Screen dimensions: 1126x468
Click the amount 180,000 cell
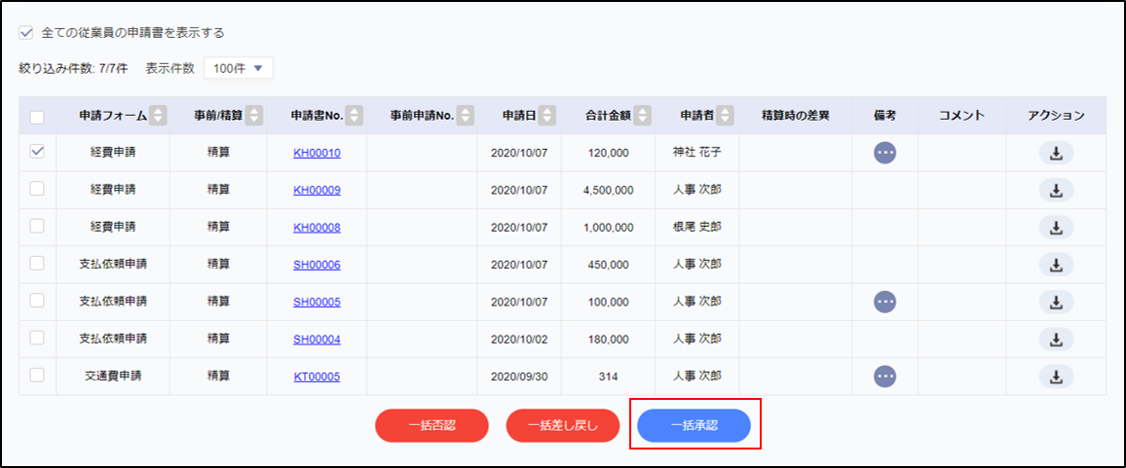[608, 340]
